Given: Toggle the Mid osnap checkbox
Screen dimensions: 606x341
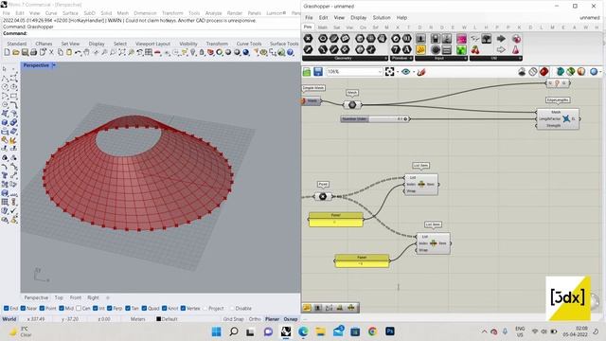Looking at the screenshot, I should tap(62, 308).
